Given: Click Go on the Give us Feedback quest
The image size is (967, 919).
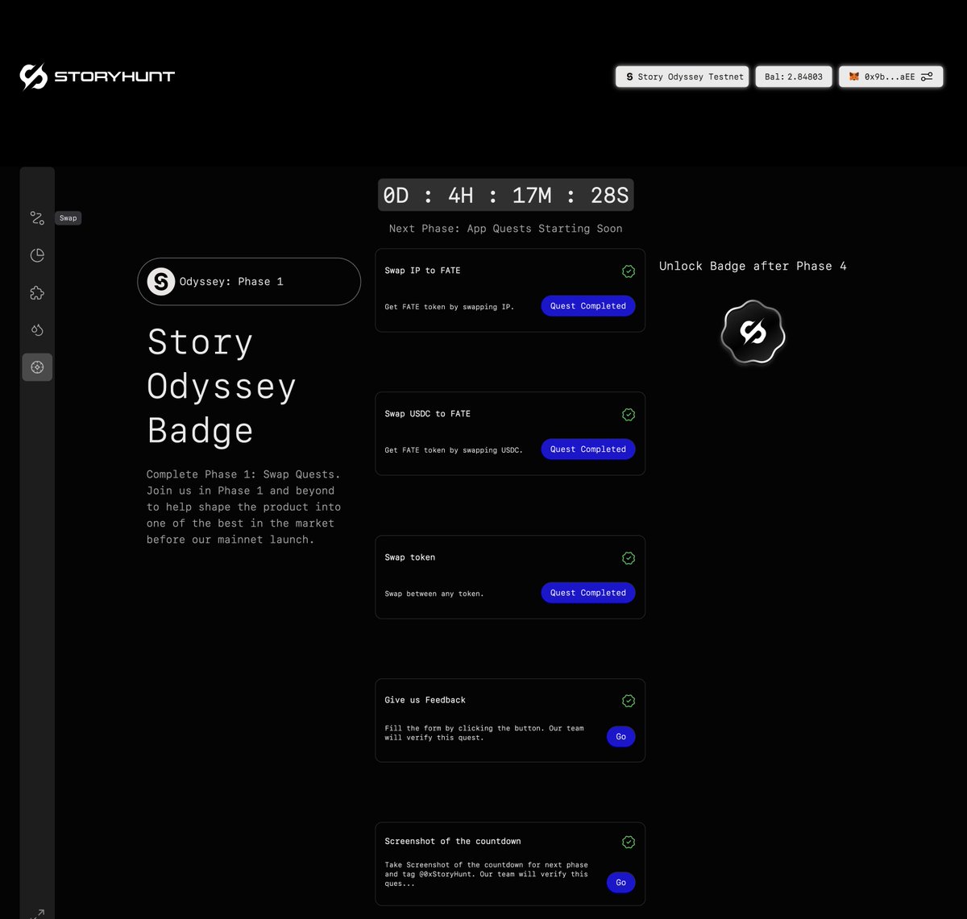Looking at the screenshot, I should coord(621,736).
